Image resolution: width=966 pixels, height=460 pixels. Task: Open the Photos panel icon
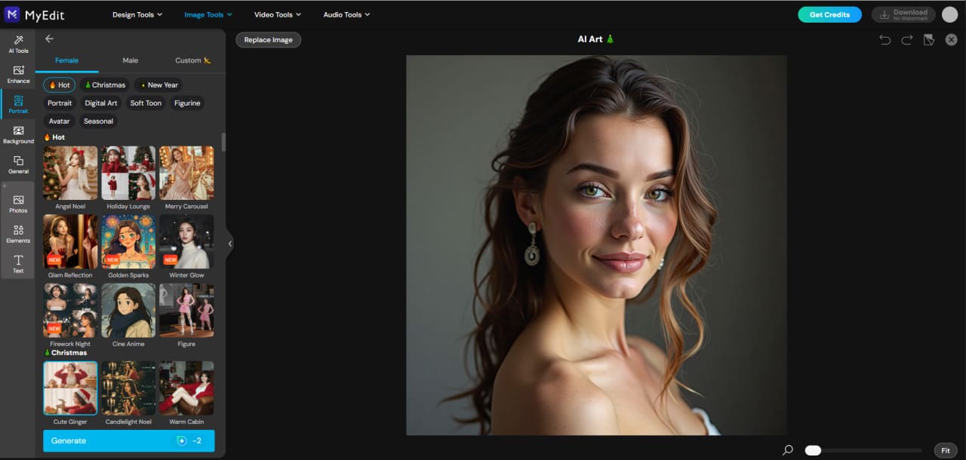[17, 204]
